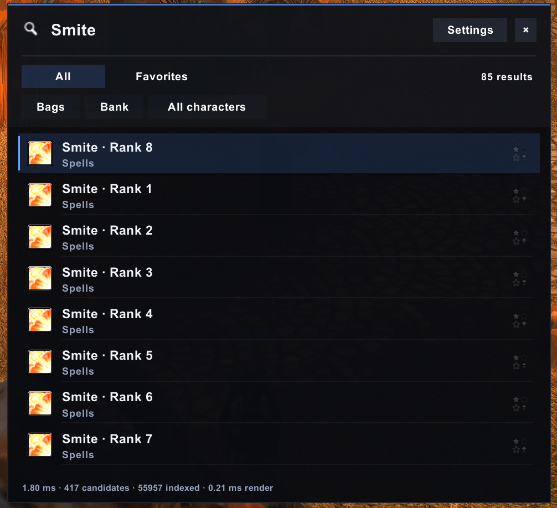Image resolution: width=557 pixels, height=508 pixels.
Task: Open the Settings panel
Action: point(470,30)
